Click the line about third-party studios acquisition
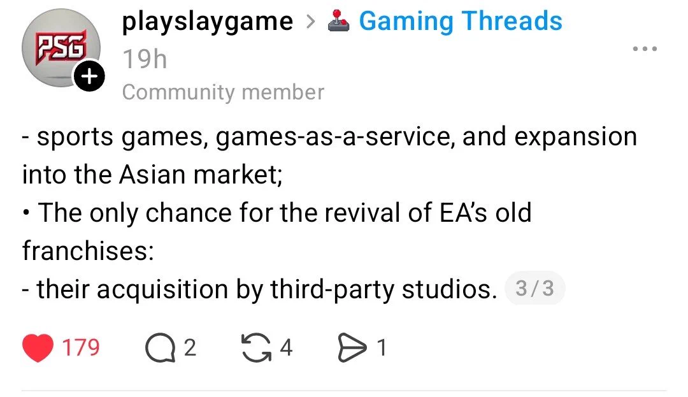This screenshot has height=397, width=688. coord(260,289)
